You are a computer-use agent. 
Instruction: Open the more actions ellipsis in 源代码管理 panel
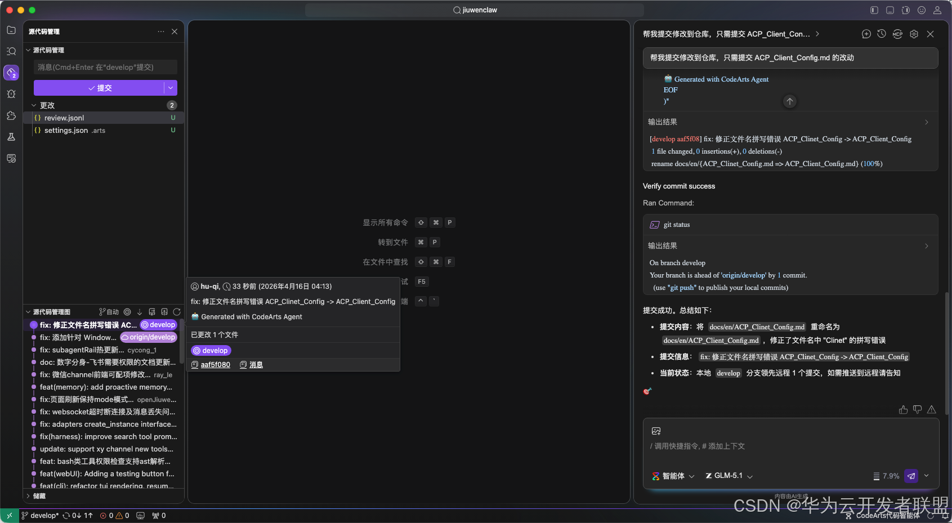[x=161, y=32]
